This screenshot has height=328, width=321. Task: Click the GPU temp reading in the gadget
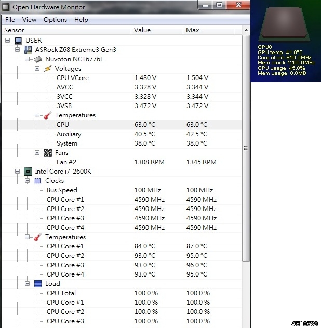[280, 53]
